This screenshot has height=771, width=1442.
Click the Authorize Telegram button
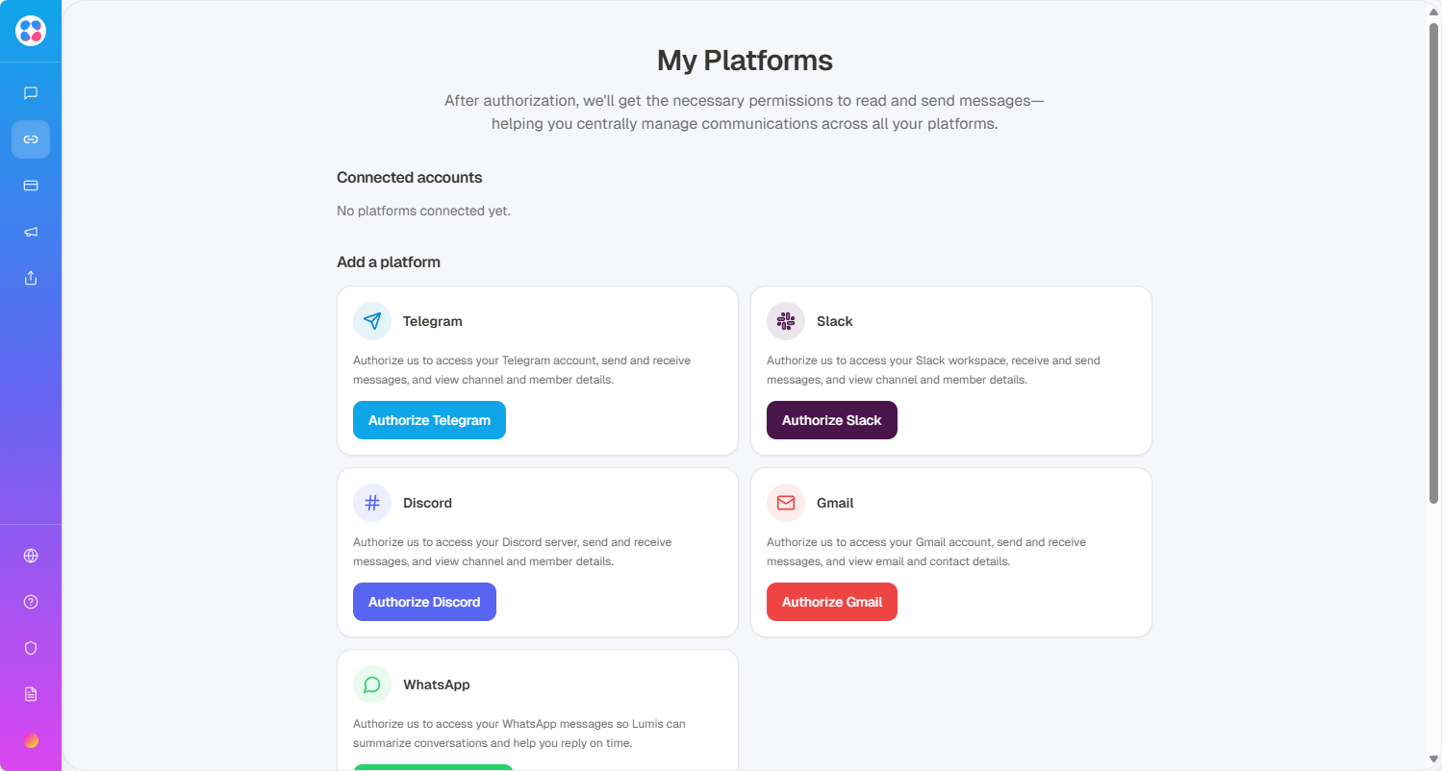pyautogui.click(x=429, y=420)
